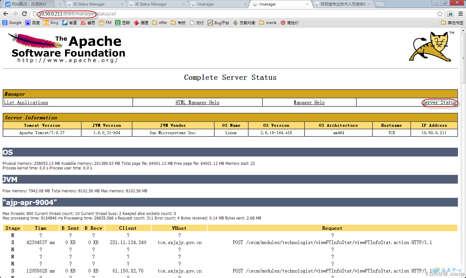Select the Apache Tomcat/7.0.27 cell
Screen dimensions: 466x278
point(42,133)
